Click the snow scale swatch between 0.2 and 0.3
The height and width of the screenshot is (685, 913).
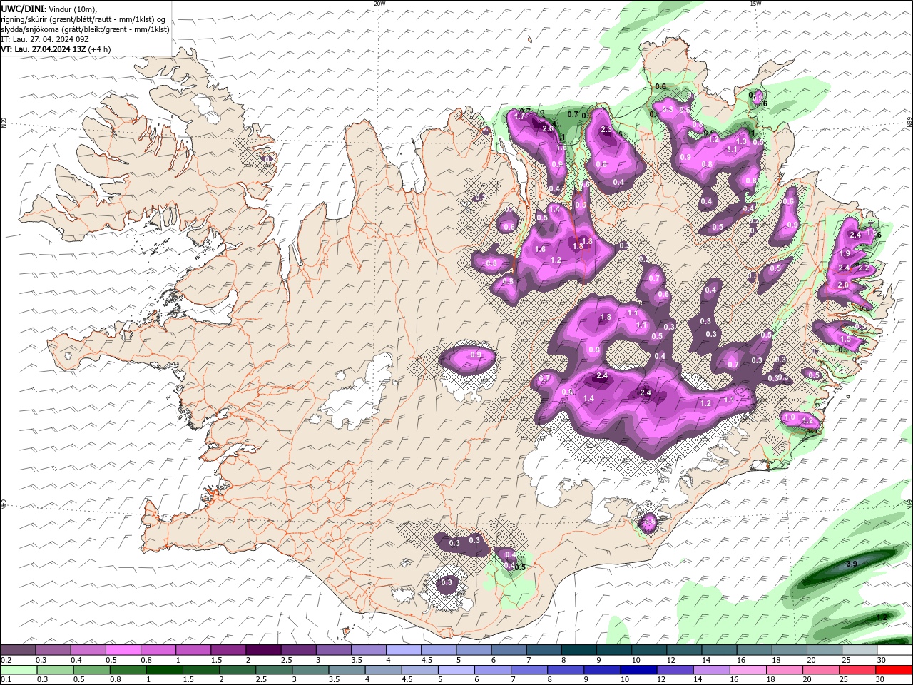[19, 650]
